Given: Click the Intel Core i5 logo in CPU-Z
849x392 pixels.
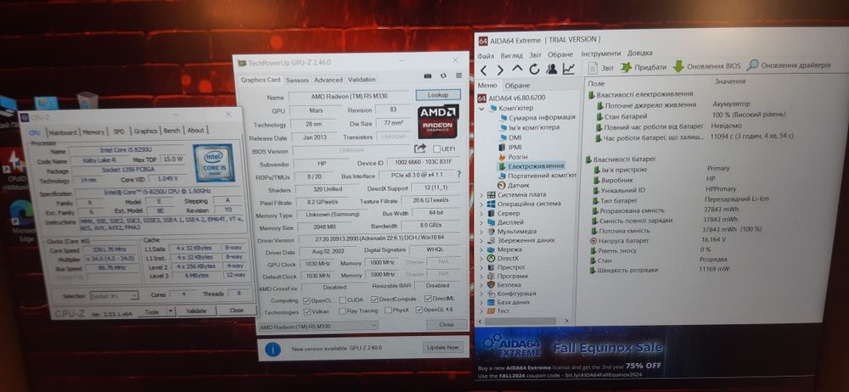Looking at the screenshot, I should point(213,162).
